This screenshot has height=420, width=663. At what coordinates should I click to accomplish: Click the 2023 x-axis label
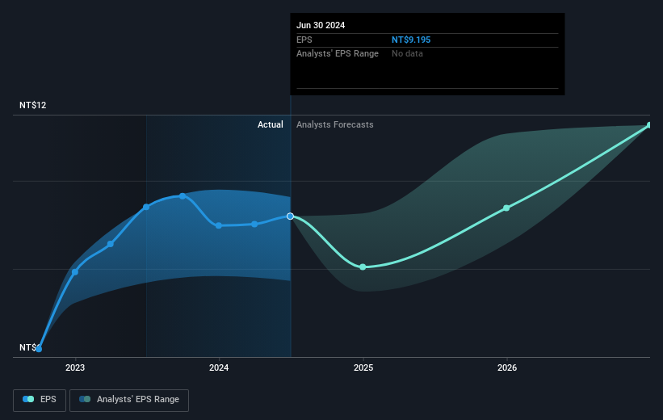tap(75, 368)
